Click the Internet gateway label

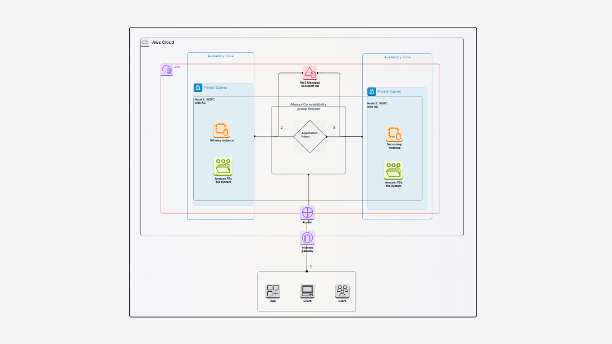[x=307, y=249]
